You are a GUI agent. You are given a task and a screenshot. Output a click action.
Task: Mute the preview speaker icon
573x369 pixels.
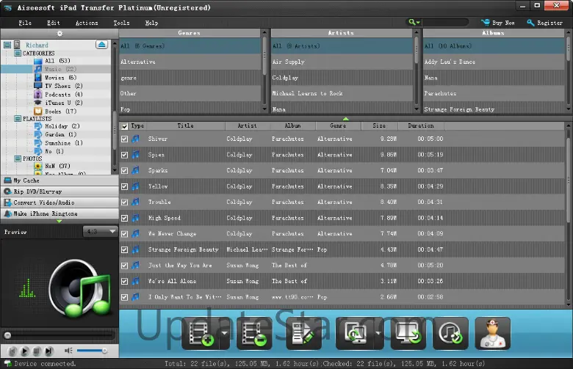68,351
